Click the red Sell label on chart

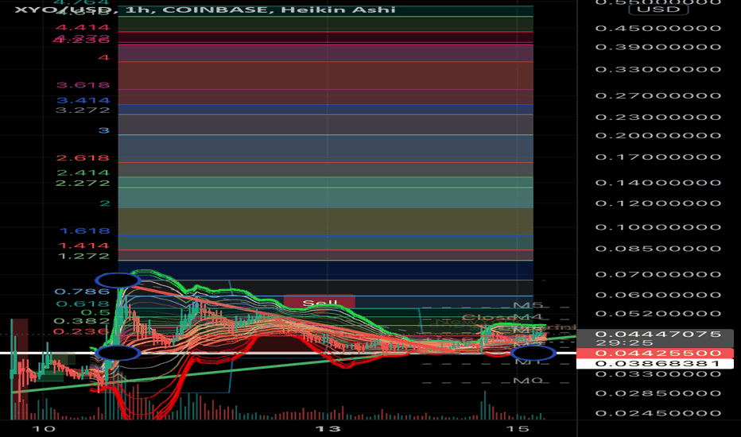(x=320, y=301)
